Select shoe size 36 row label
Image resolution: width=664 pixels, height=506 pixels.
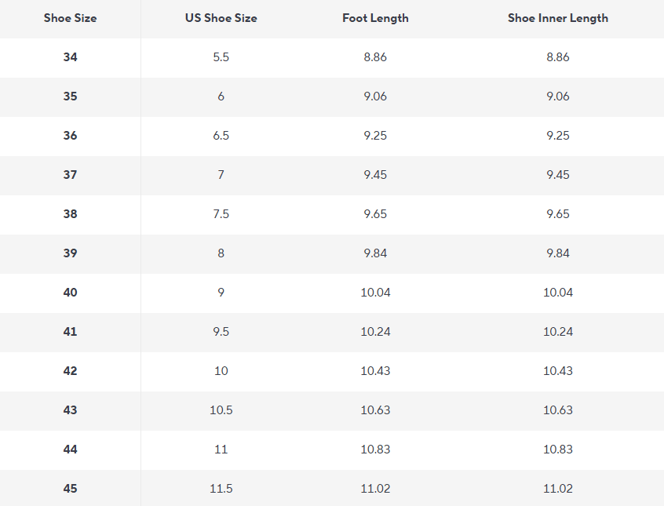[x=71, y=136]
